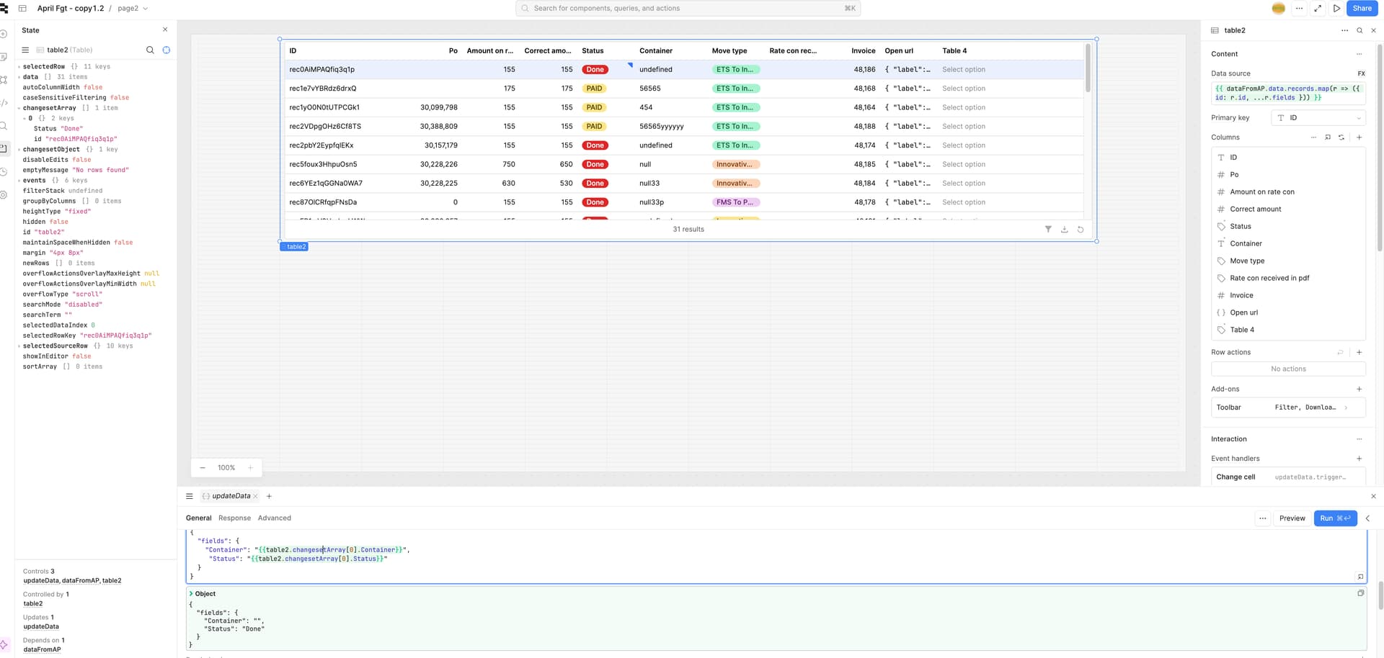Copy the Object preview output
1384x658 pixels.
(1360, 593)
